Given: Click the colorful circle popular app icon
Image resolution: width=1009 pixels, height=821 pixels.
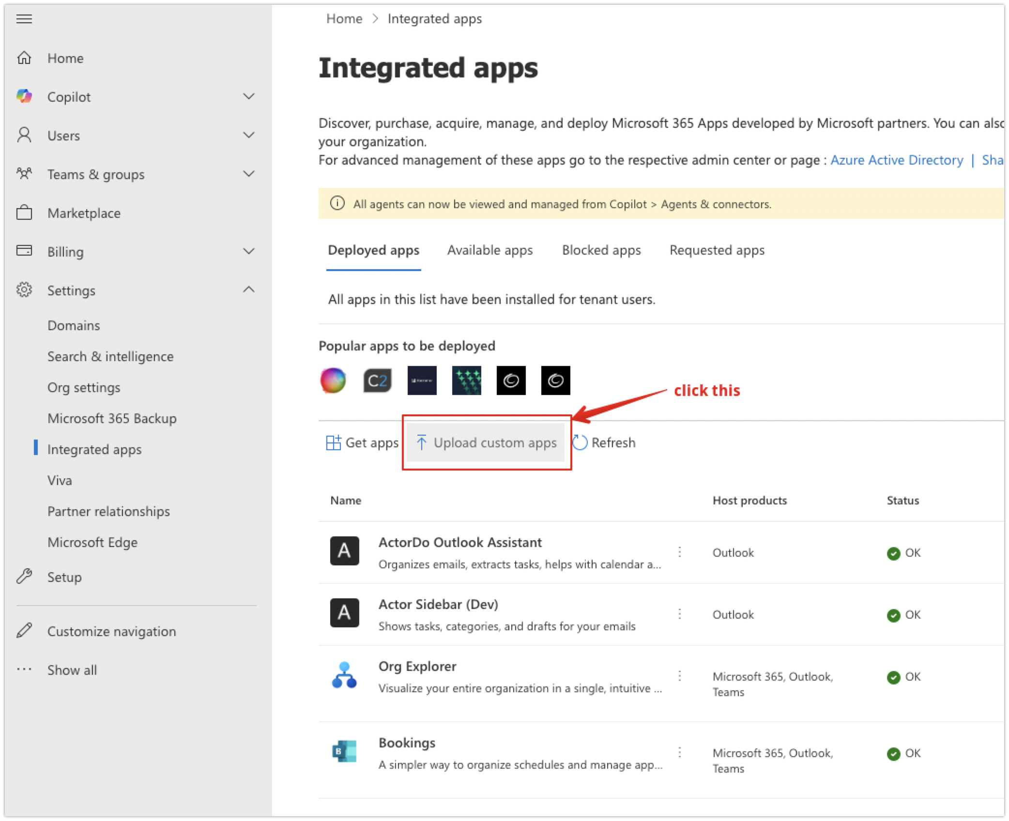Looking at the screenshot, I should point(333,380).
